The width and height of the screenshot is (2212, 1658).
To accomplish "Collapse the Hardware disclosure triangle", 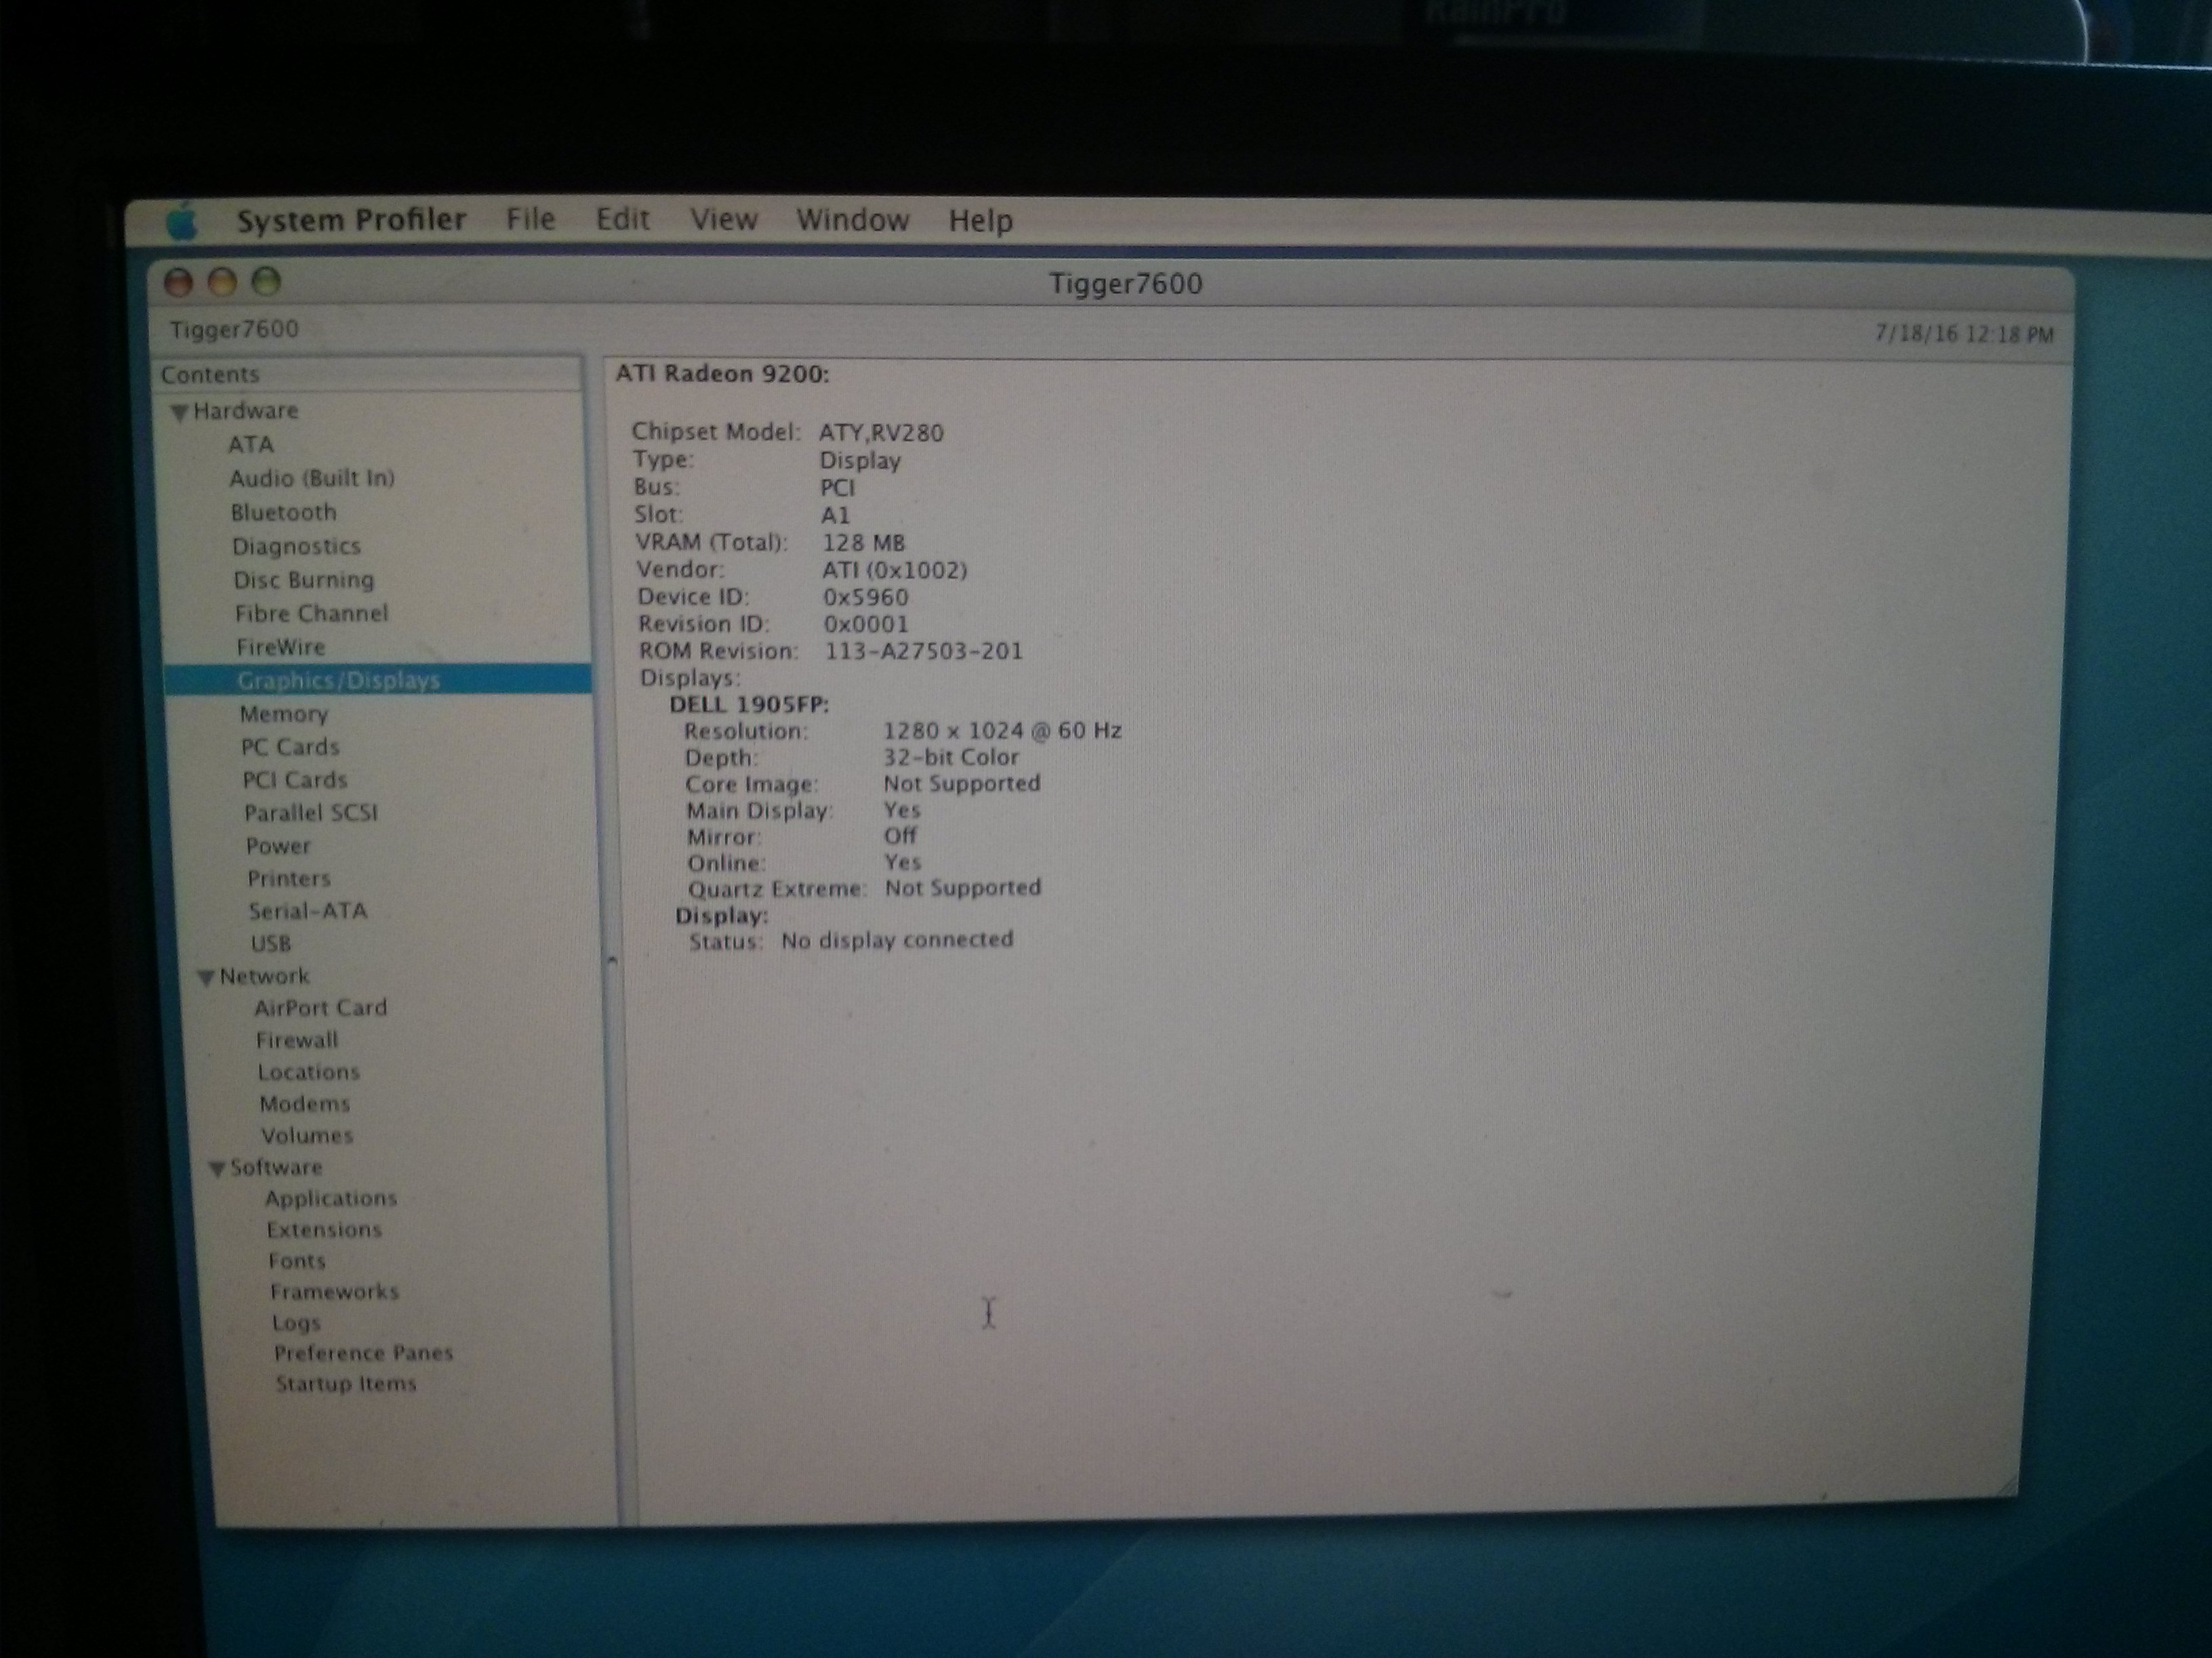I will [x=180, y=412].
